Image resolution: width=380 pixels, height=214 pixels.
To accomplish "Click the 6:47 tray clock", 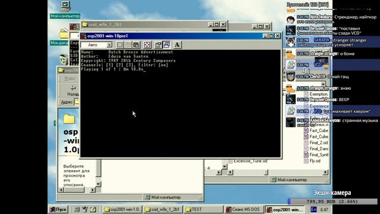I will (x=324, y=210).
